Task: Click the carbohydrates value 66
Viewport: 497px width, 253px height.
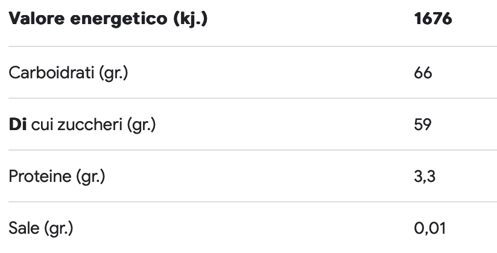Action: 423,73
